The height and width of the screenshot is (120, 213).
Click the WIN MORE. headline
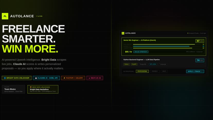[x=30, y=49]
